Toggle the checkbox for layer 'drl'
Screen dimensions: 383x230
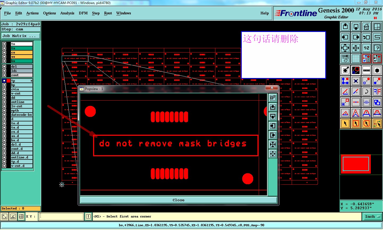[x=4, y=67]
